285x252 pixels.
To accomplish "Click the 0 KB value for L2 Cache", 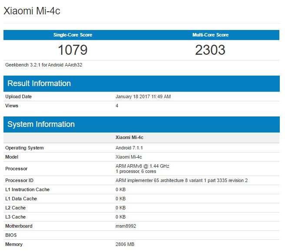I will tap(120, 208).
